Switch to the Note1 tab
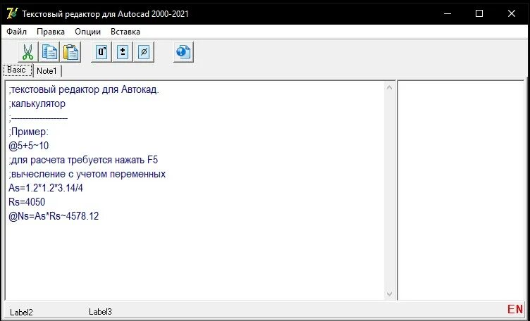This screenshot has width=530, height=321. 47,71
